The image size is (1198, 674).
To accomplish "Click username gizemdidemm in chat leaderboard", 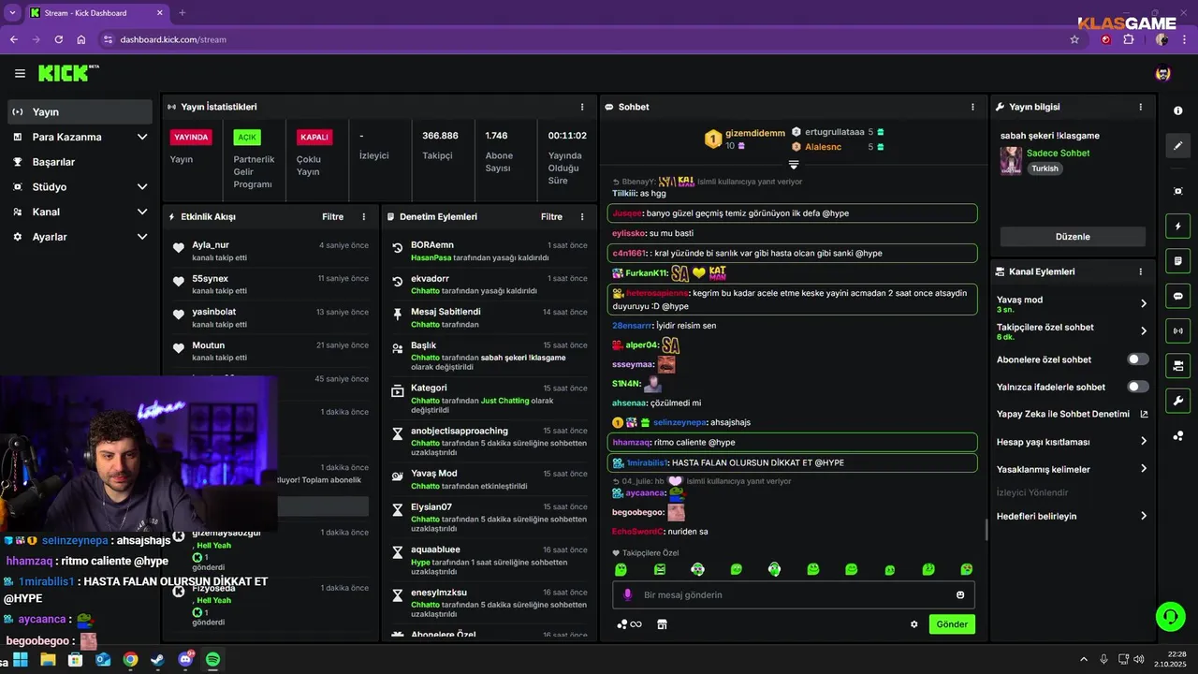I will (x=755, y=133).
